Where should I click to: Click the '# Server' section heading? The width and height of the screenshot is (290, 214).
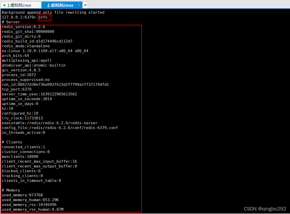click(x=11, y=22)
